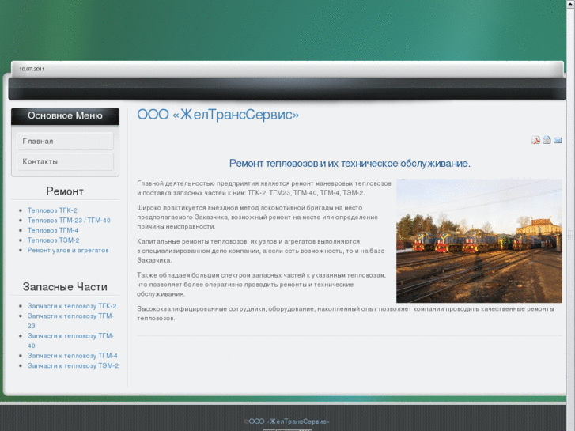The height and width of the screenshot is (431, 575).
Task: Open Ремонт узлов и агрегатов link
Action: [x=68, y=250]
